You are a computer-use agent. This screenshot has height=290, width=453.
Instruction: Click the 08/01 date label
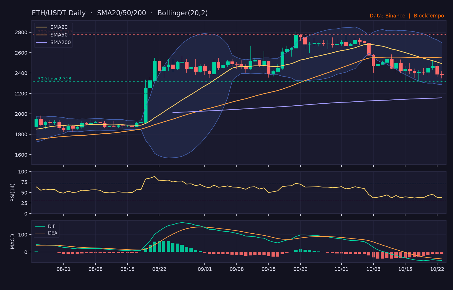[x=63, y=269]
